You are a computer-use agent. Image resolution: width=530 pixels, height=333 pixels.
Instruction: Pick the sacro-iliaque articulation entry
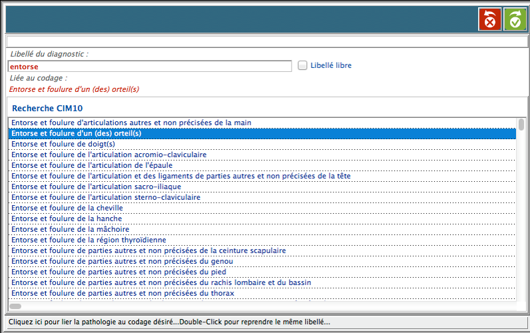[96, 186]
